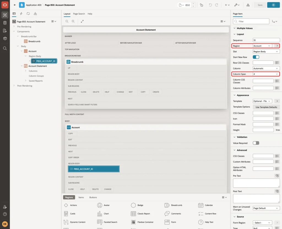Select the Regions gallery tab
Screen dimensions: 282x229
coord(69,197)
